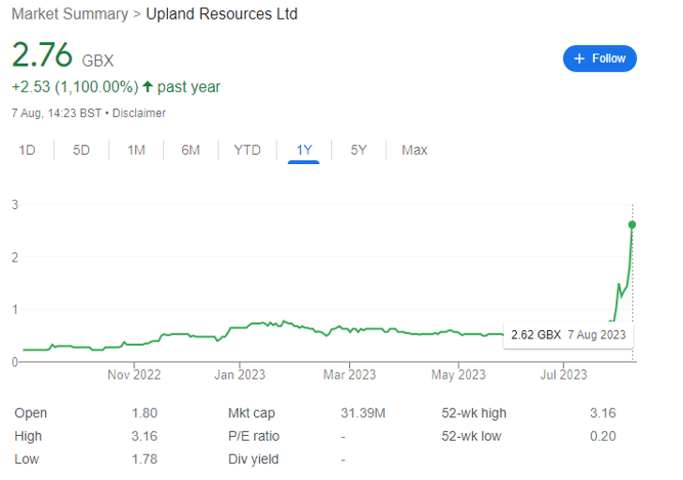
Task: Open the Market Summary breadcrumb link
Action: [x=69, y=14]
